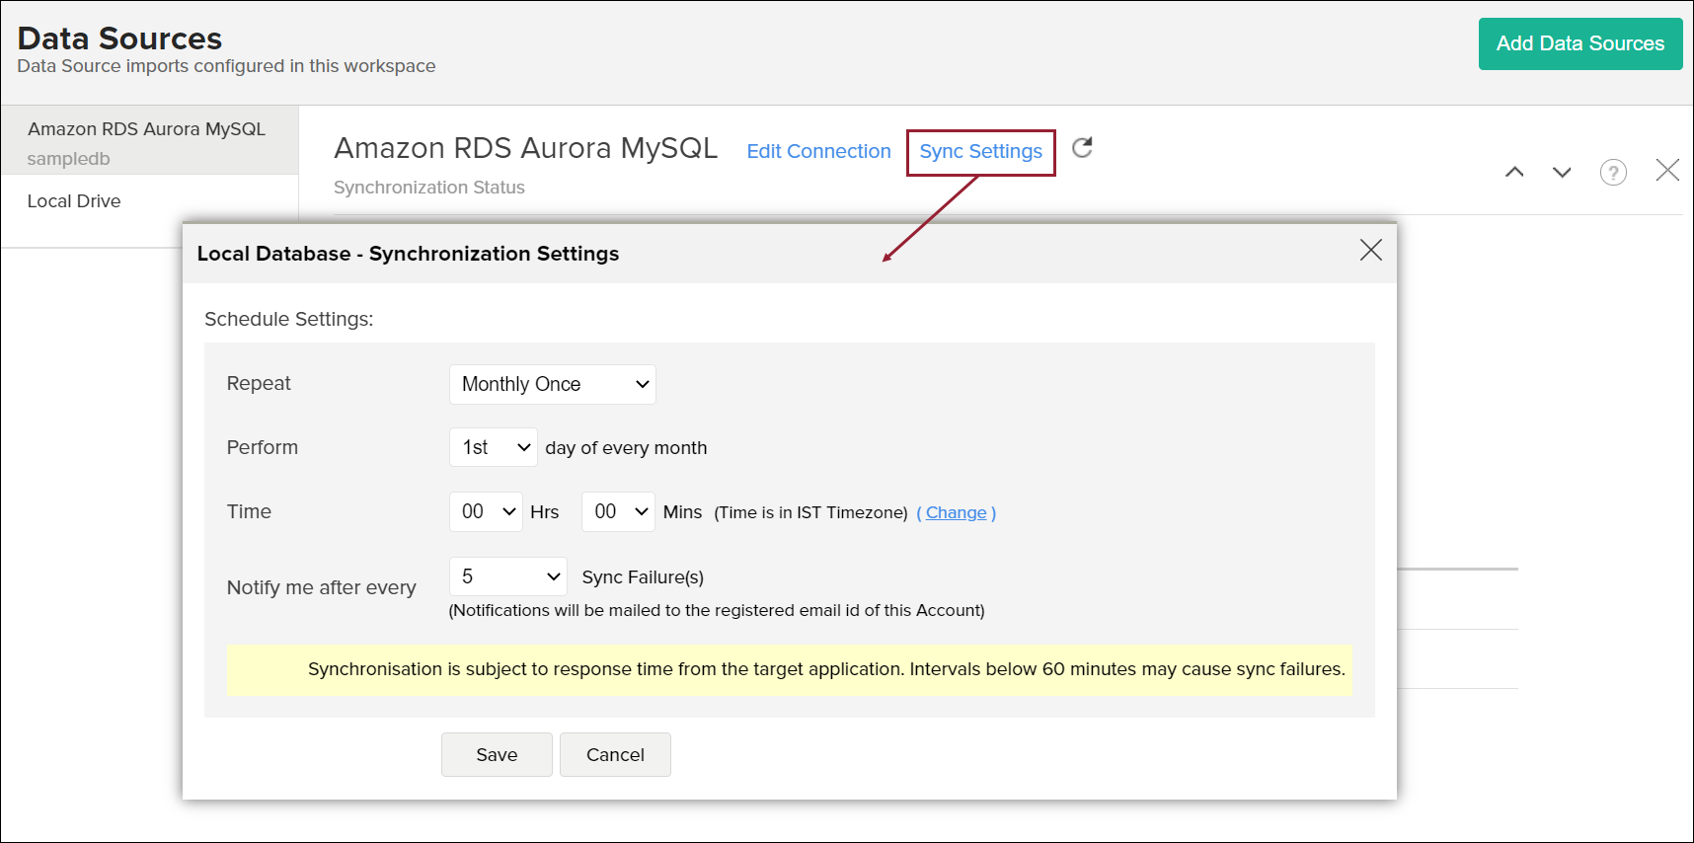Open the Edit Connection link
This screenshot has height=843, width=1694.
pos(818,152)
